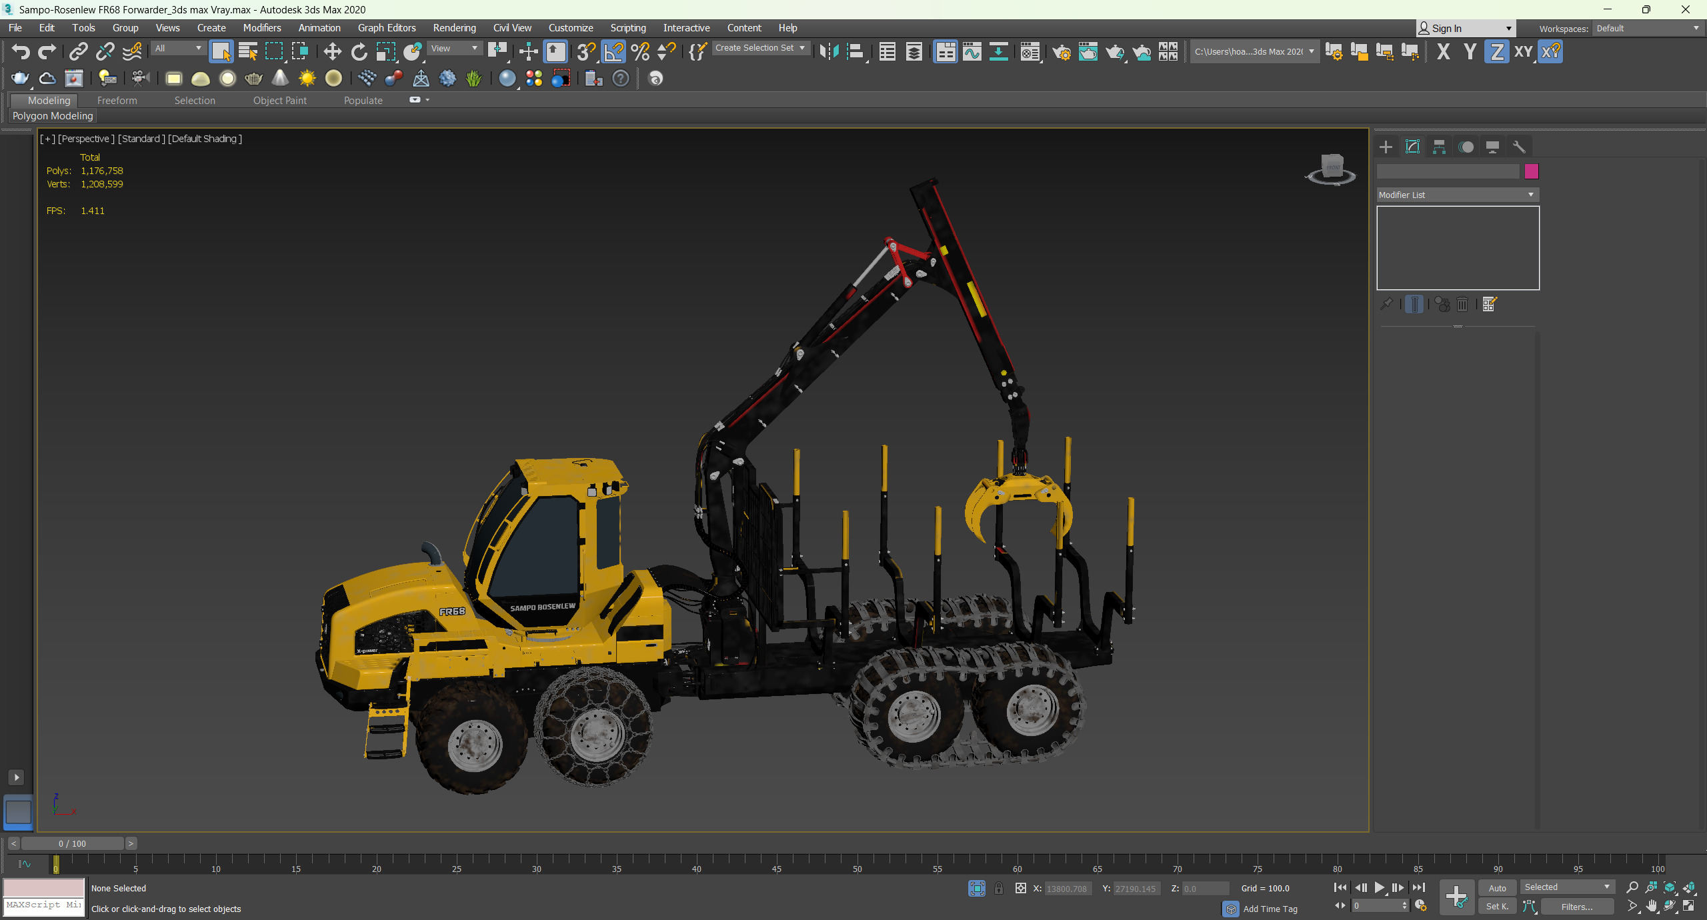
Task: Click Add Time Tag
Action: [1270, 908]
